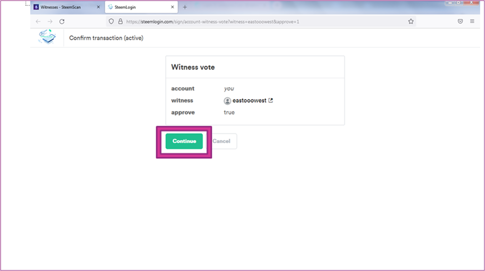Open the Pocket save icon
The width and height of the screenshot is (485, 271).
tap(461, 21)
